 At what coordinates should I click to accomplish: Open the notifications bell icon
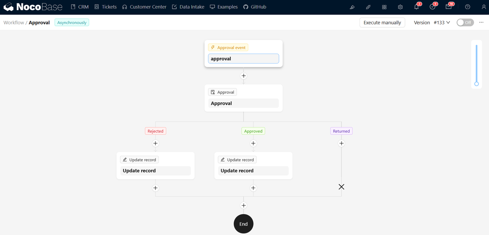[x=416, y=7]
